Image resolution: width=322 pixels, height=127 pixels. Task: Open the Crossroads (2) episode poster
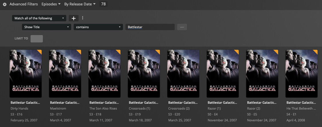183,73
